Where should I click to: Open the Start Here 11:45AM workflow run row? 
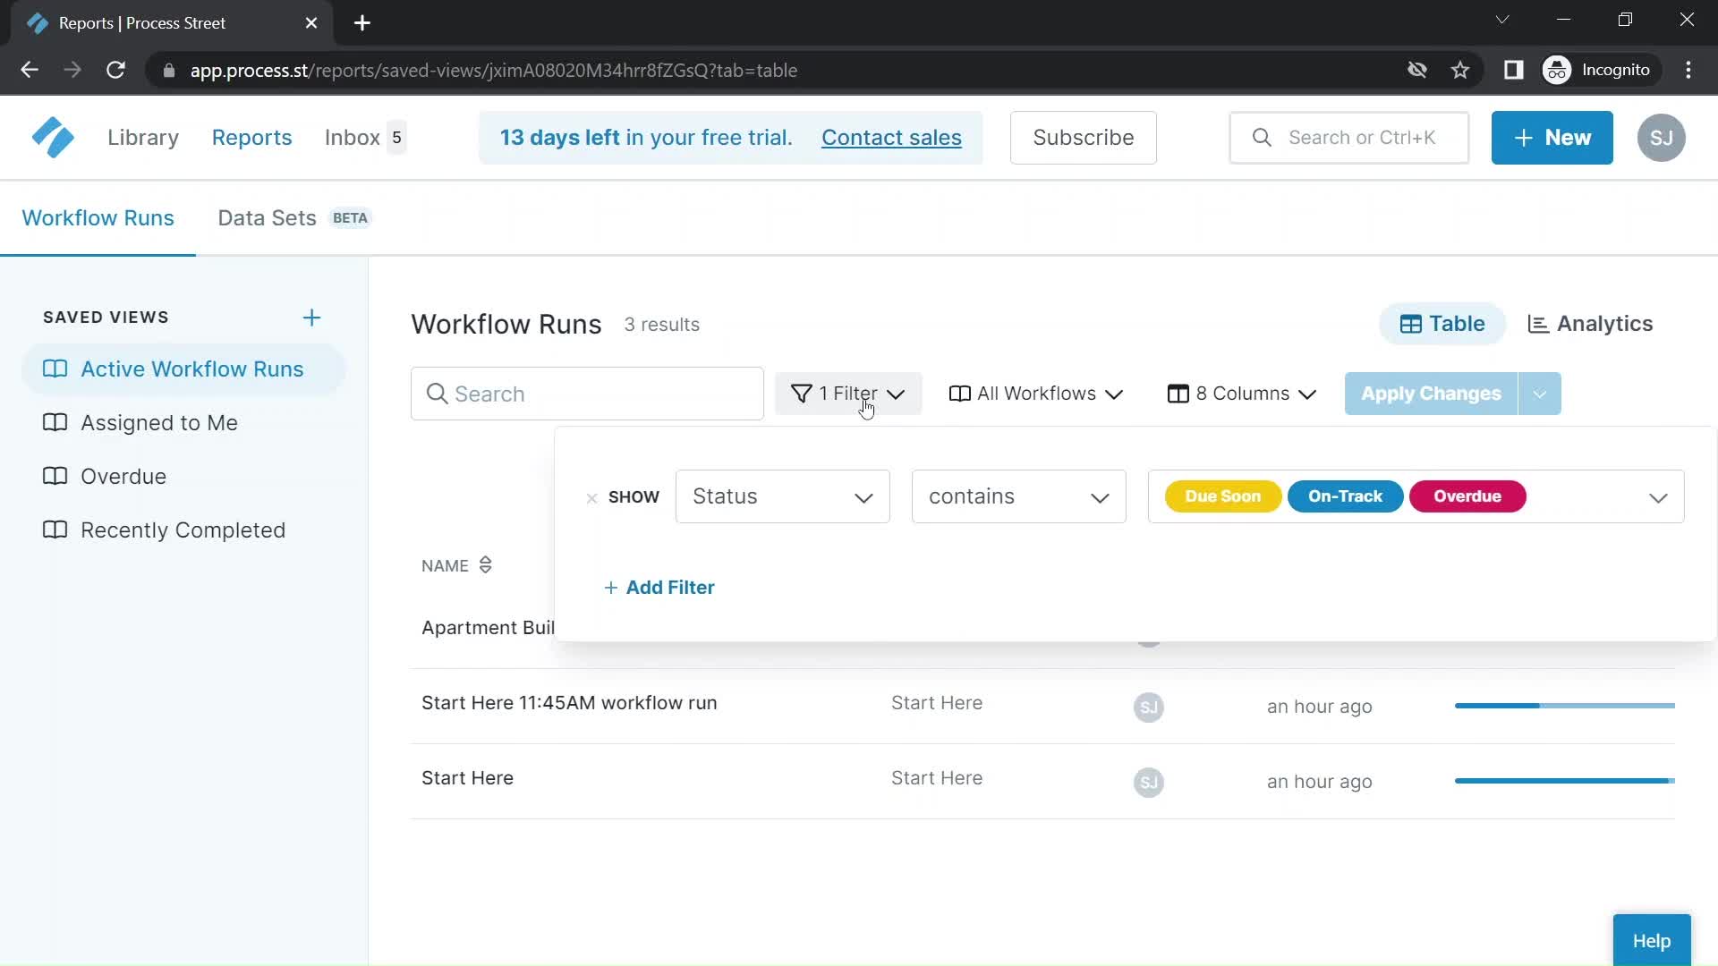1042,707
